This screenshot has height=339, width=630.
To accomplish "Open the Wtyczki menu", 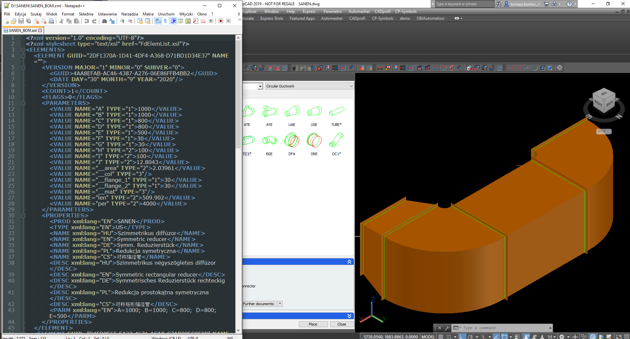I will click(x=186, y=14).
